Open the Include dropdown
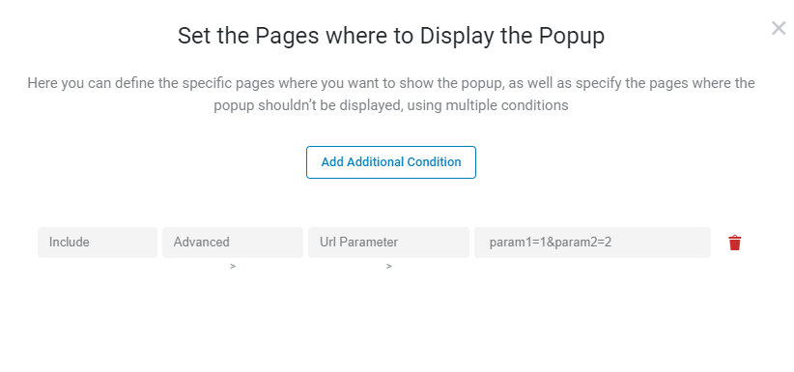Viewport: 794px width, 372px height. [98, 243]
